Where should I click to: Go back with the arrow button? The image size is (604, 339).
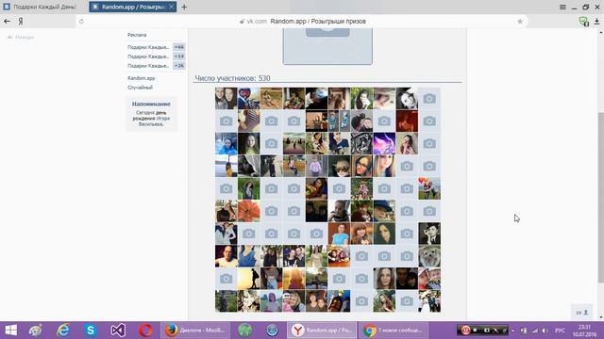tap(7, 22)
